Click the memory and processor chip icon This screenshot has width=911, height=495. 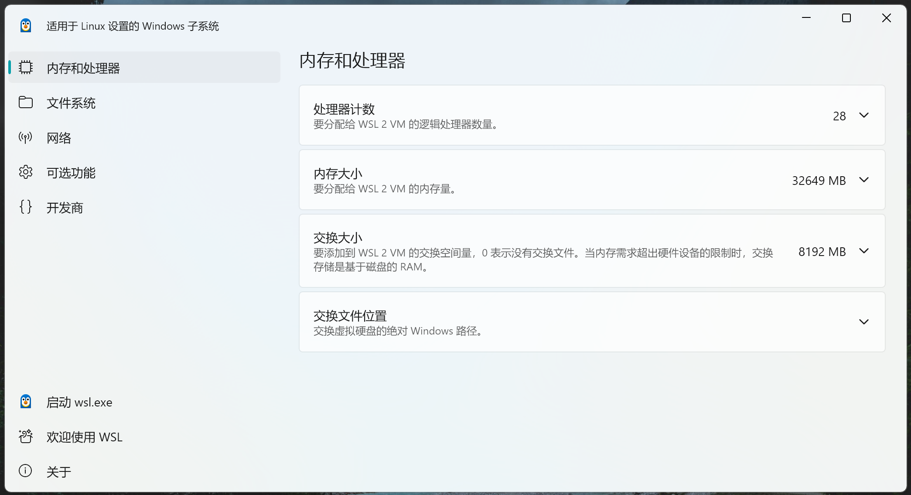(26, 68)
